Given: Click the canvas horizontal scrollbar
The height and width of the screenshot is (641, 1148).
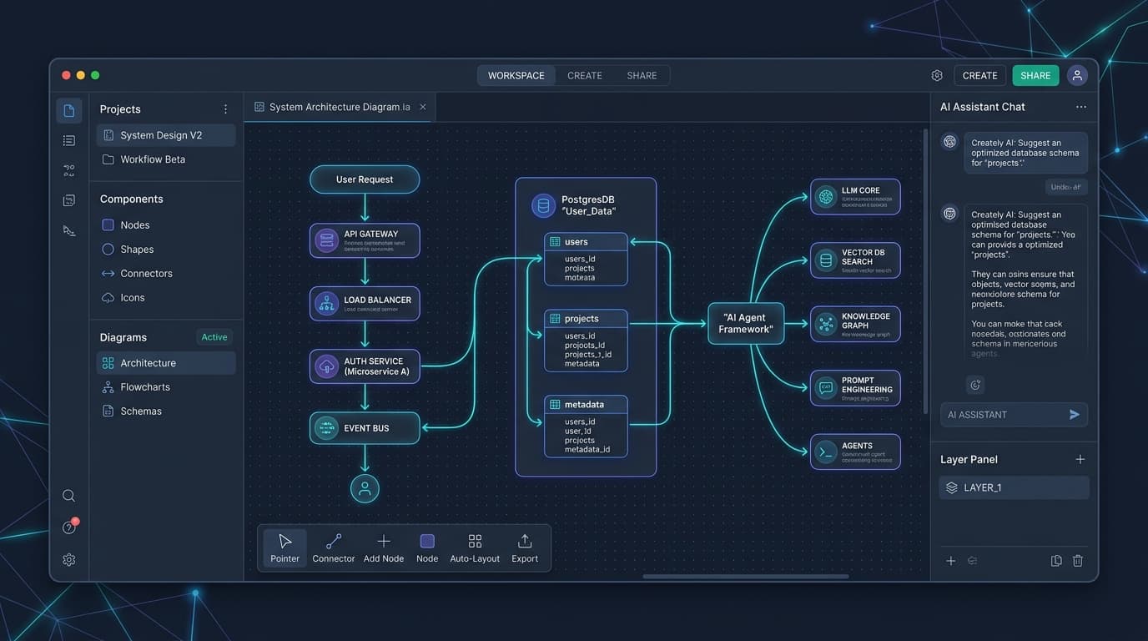Looking at the screenshot, I should click(746, 576).
